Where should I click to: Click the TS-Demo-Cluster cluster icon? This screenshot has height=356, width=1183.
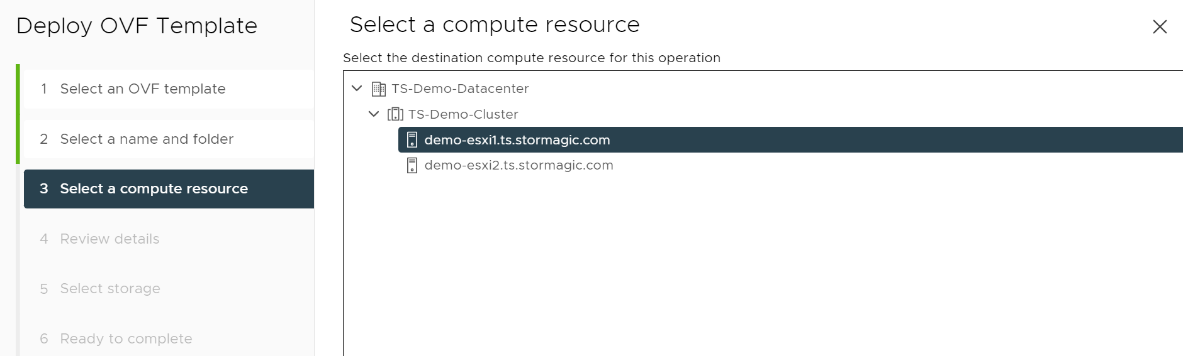point(395,114)
